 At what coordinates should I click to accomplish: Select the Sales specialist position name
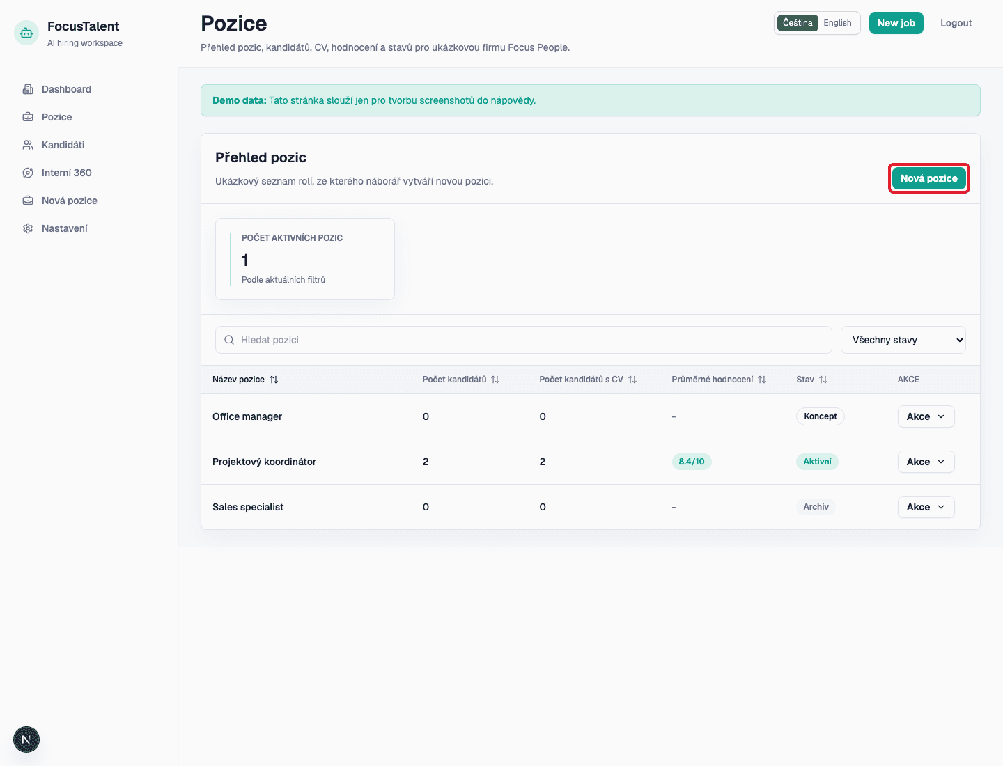click(248, 507)
